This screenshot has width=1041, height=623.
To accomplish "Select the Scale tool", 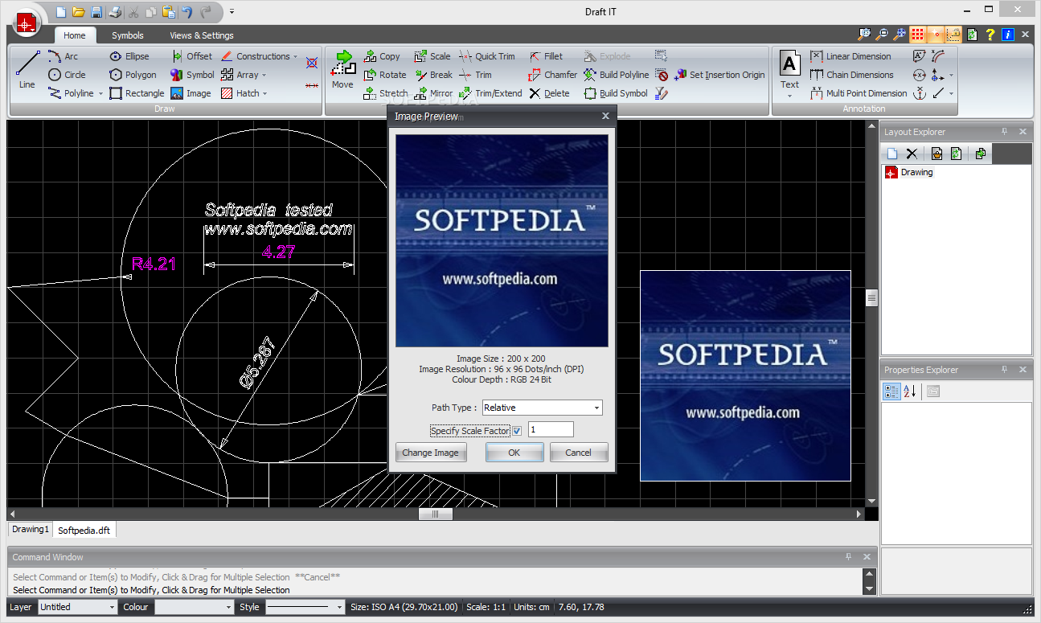I will pyautogui.click(x=432, y=56).
